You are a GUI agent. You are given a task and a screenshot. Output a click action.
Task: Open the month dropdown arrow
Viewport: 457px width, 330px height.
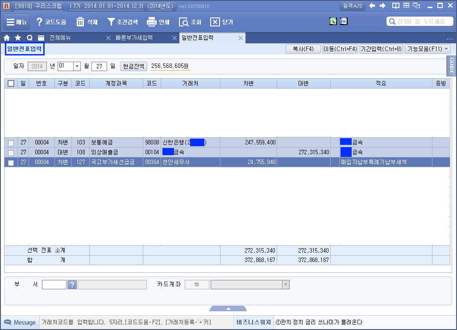click(x=77, y=66)
